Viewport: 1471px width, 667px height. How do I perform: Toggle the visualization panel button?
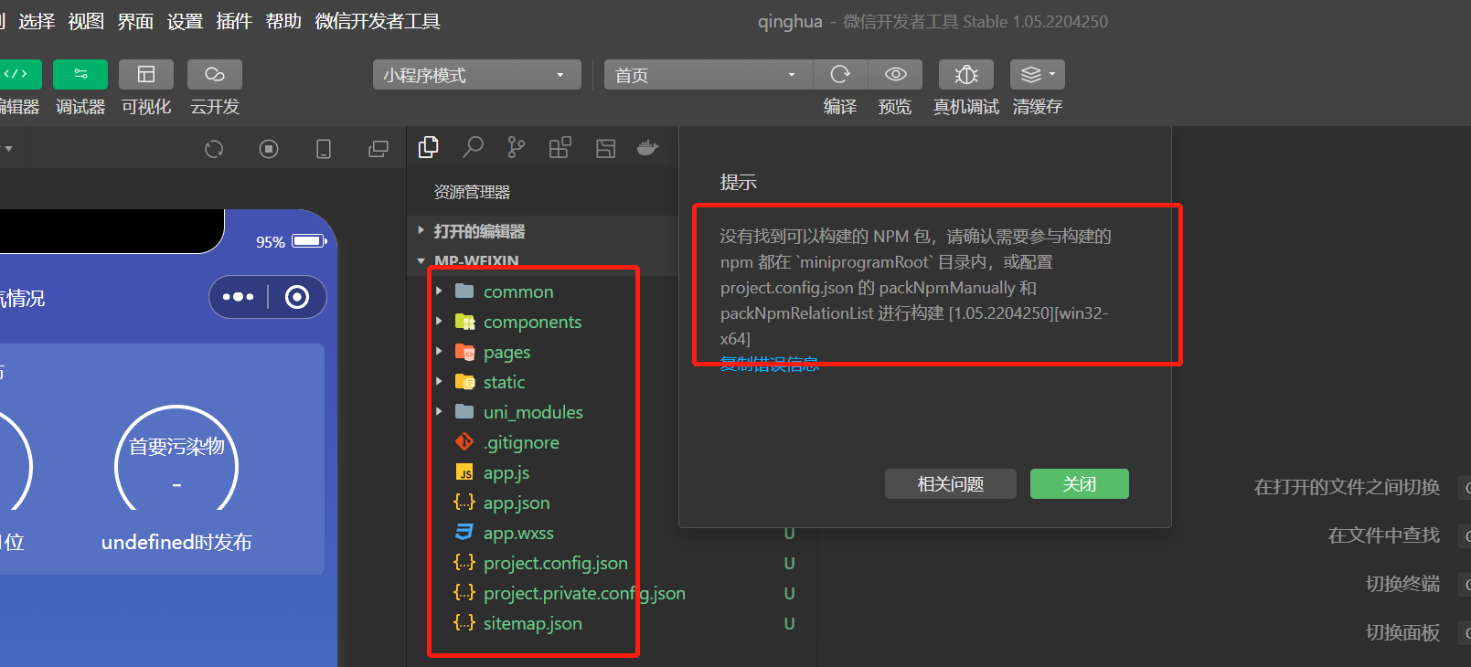tap(146, 75)
